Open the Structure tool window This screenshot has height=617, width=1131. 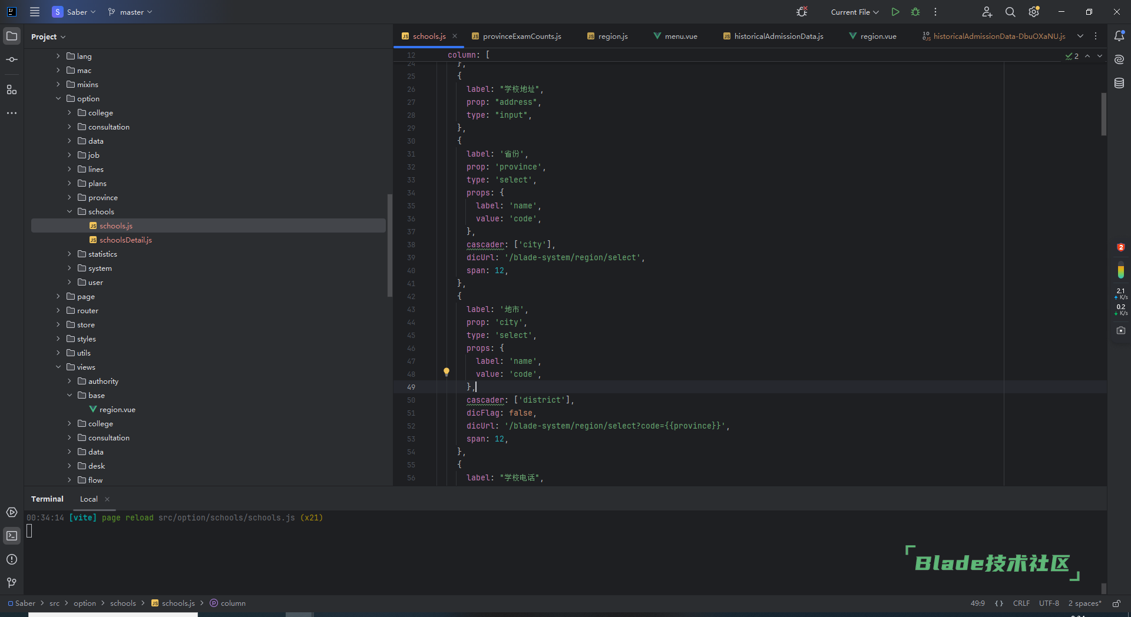point(12,89)
